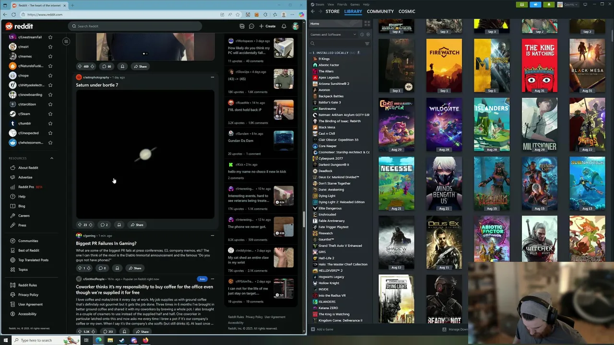Open Reddit chat icon in header
The width and height of the screenshot is (614, 345).
pyautogui.click(x=251, y=26)
